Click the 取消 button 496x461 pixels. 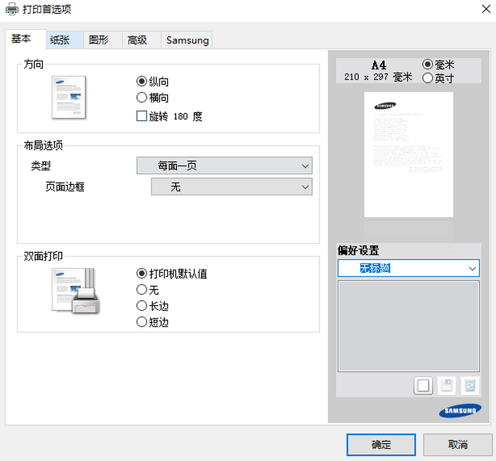(458, 444)
